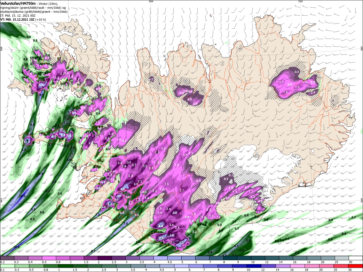Click the deep blue rain-scale swatch labeled 10
The height and width of the screenshot is (272, 363).
pyautogui.click(x=254, y=266)
